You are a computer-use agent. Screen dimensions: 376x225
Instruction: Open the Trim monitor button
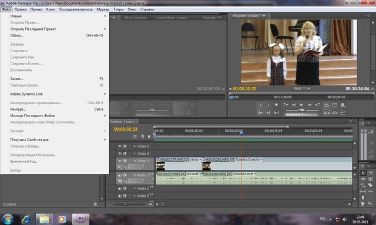pyautogui.click(x=343, y=112)
